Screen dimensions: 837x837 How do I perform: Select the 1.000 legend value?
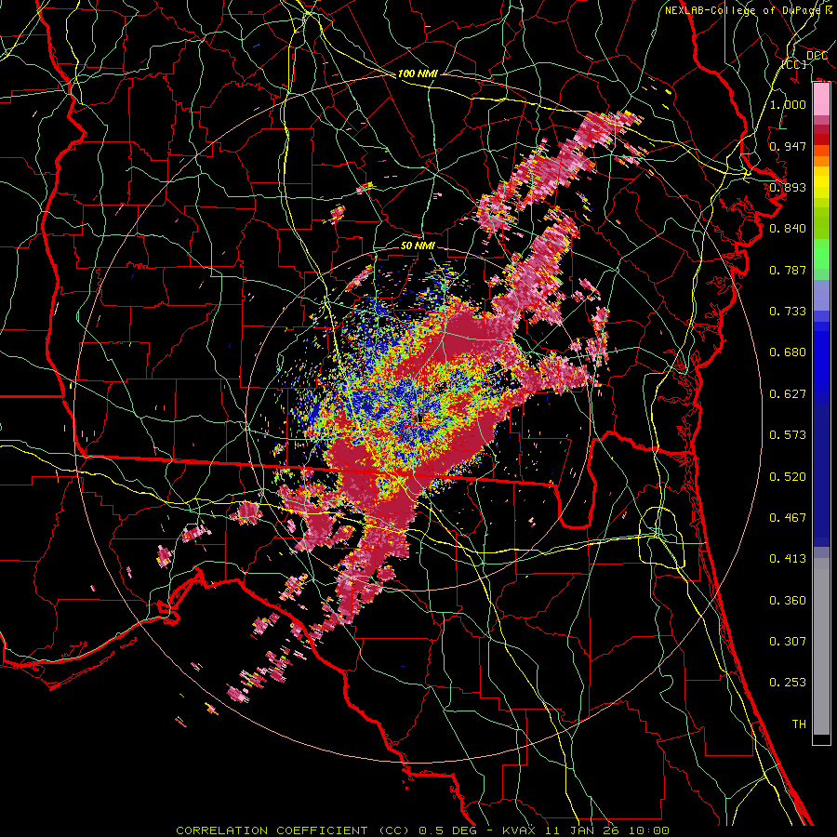pos(788,104)
